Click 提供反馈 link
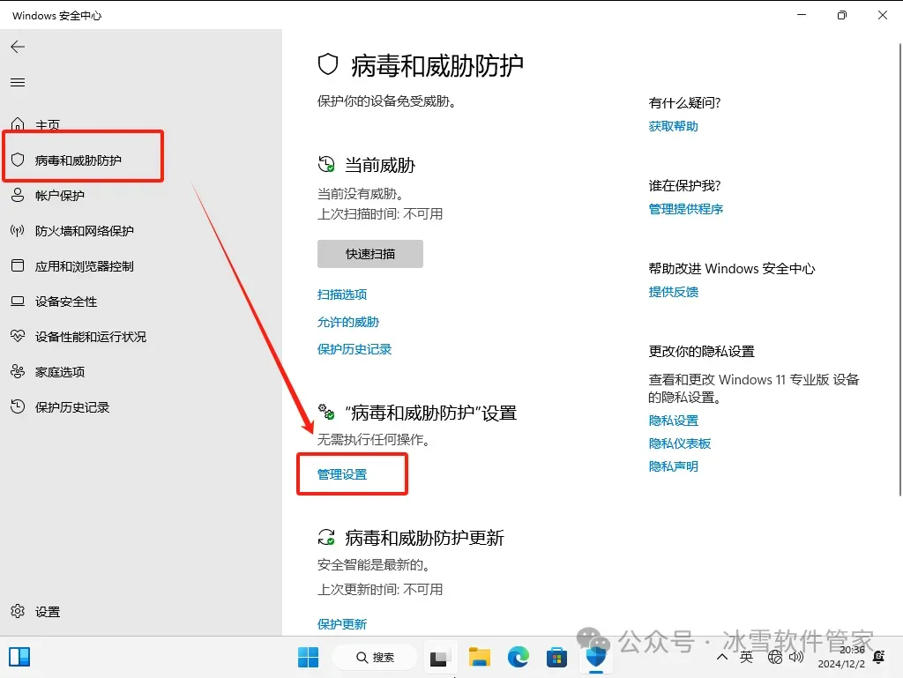Image resolution: width=903 pixels, height=678 pixels. click(x=673, y=292)
